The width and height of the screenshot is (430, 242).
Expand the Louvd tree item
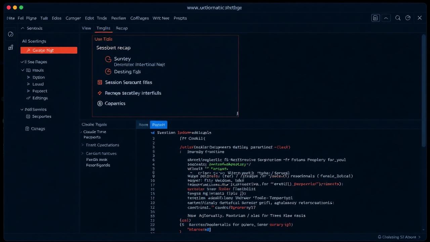[x=29, y=84]
